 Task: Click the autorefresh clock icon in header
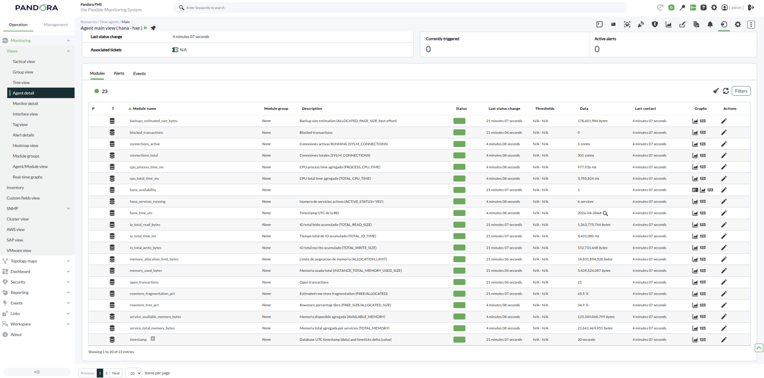660,7
